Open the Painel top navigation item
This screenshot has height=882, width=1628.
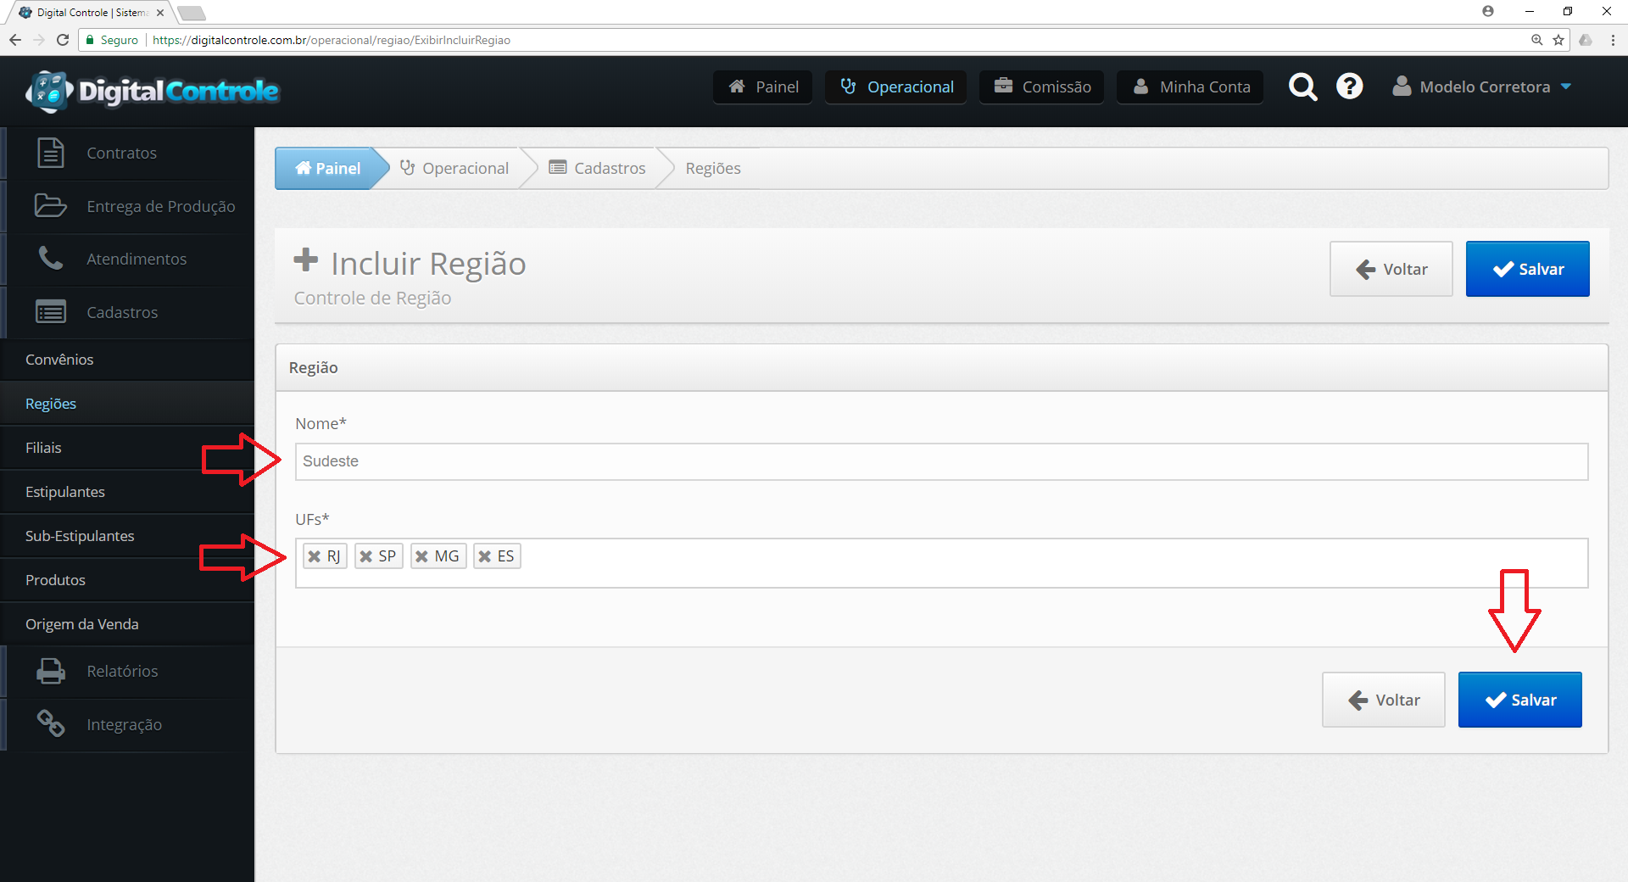pos(763,87)
